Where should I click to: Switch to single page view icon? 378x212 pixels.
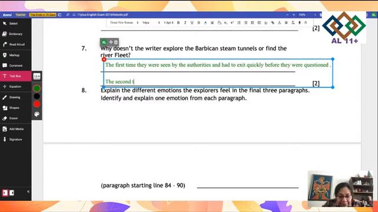coord(5,193)
